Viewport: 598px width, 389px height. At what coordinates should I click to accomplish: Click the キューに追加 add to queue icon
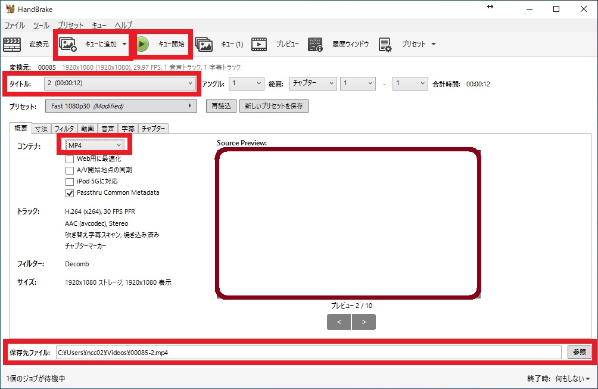click(68, 44)
